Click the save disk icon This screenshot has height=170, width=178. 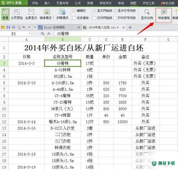point(8,27)
